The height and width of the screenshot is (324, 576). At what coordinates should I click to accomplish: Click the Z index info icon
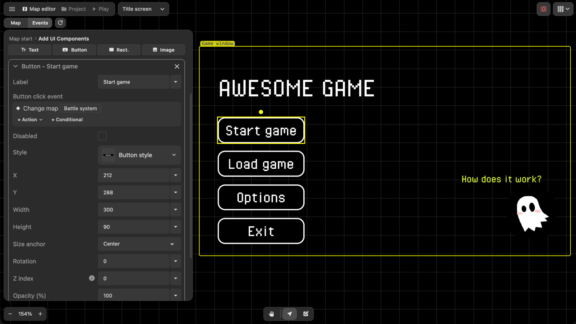tap(92, 278)
